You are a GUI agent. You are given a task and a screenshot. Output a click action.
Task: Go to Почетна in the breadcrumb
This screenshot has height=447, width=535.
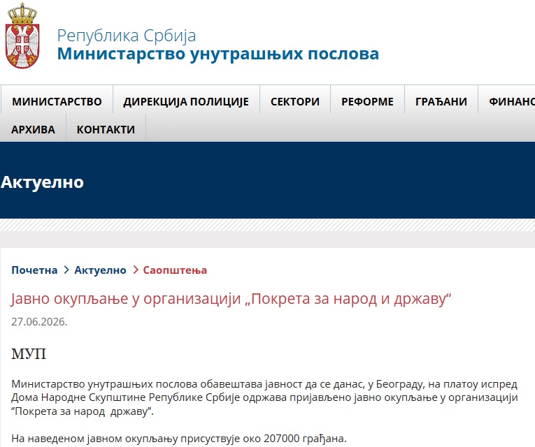click(34, 270)
